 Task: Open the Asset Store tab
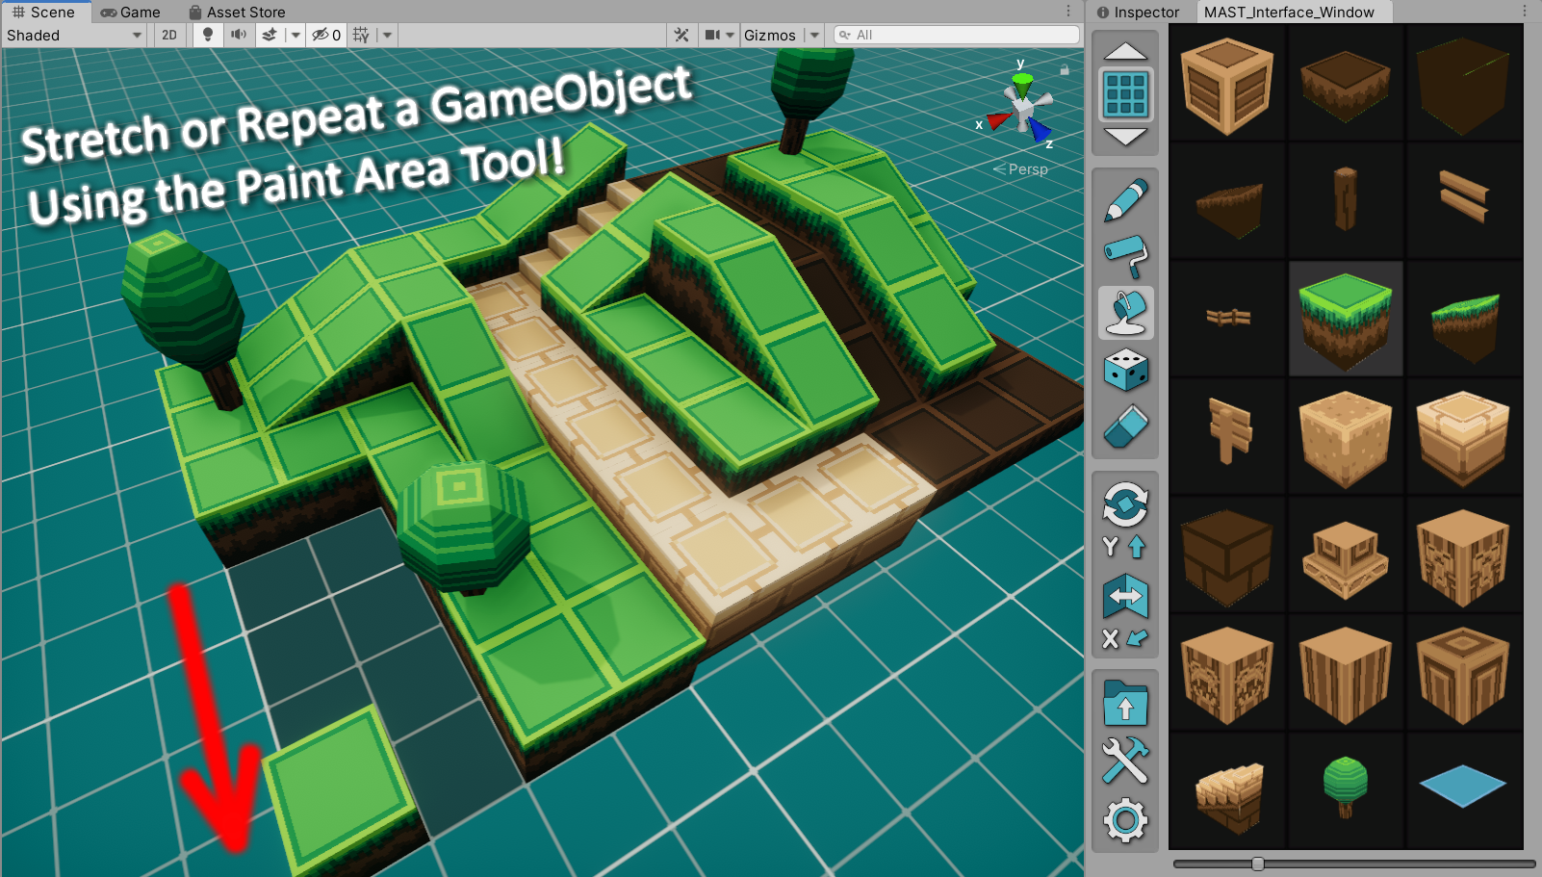coord(237,13)
